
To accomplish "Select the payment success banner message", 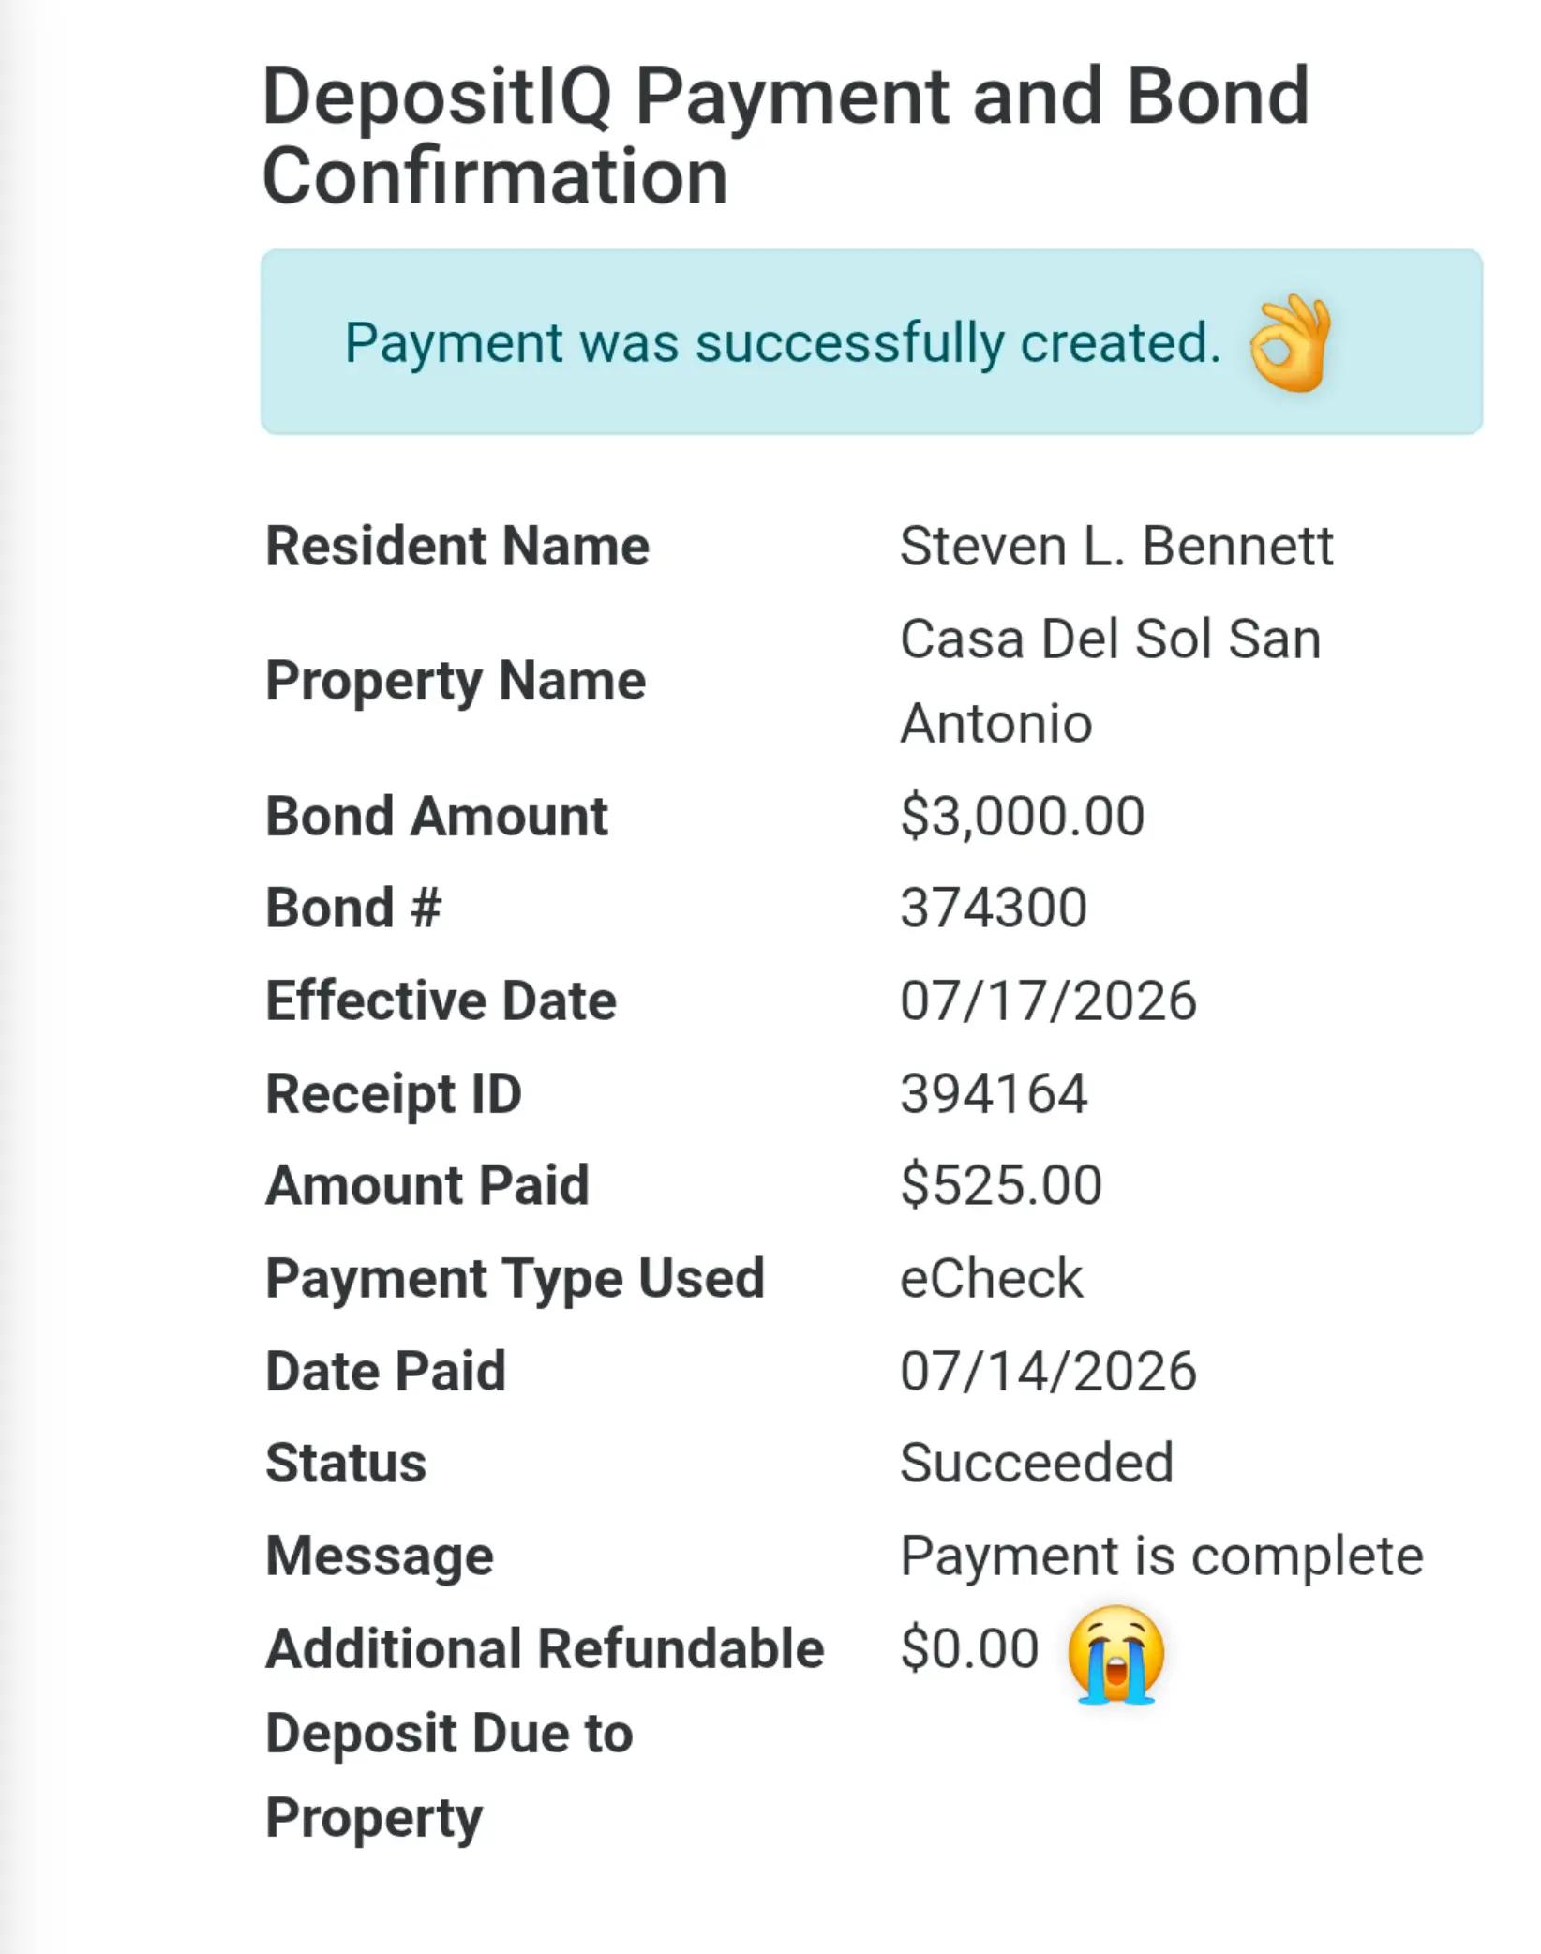I will click(783, 343).
